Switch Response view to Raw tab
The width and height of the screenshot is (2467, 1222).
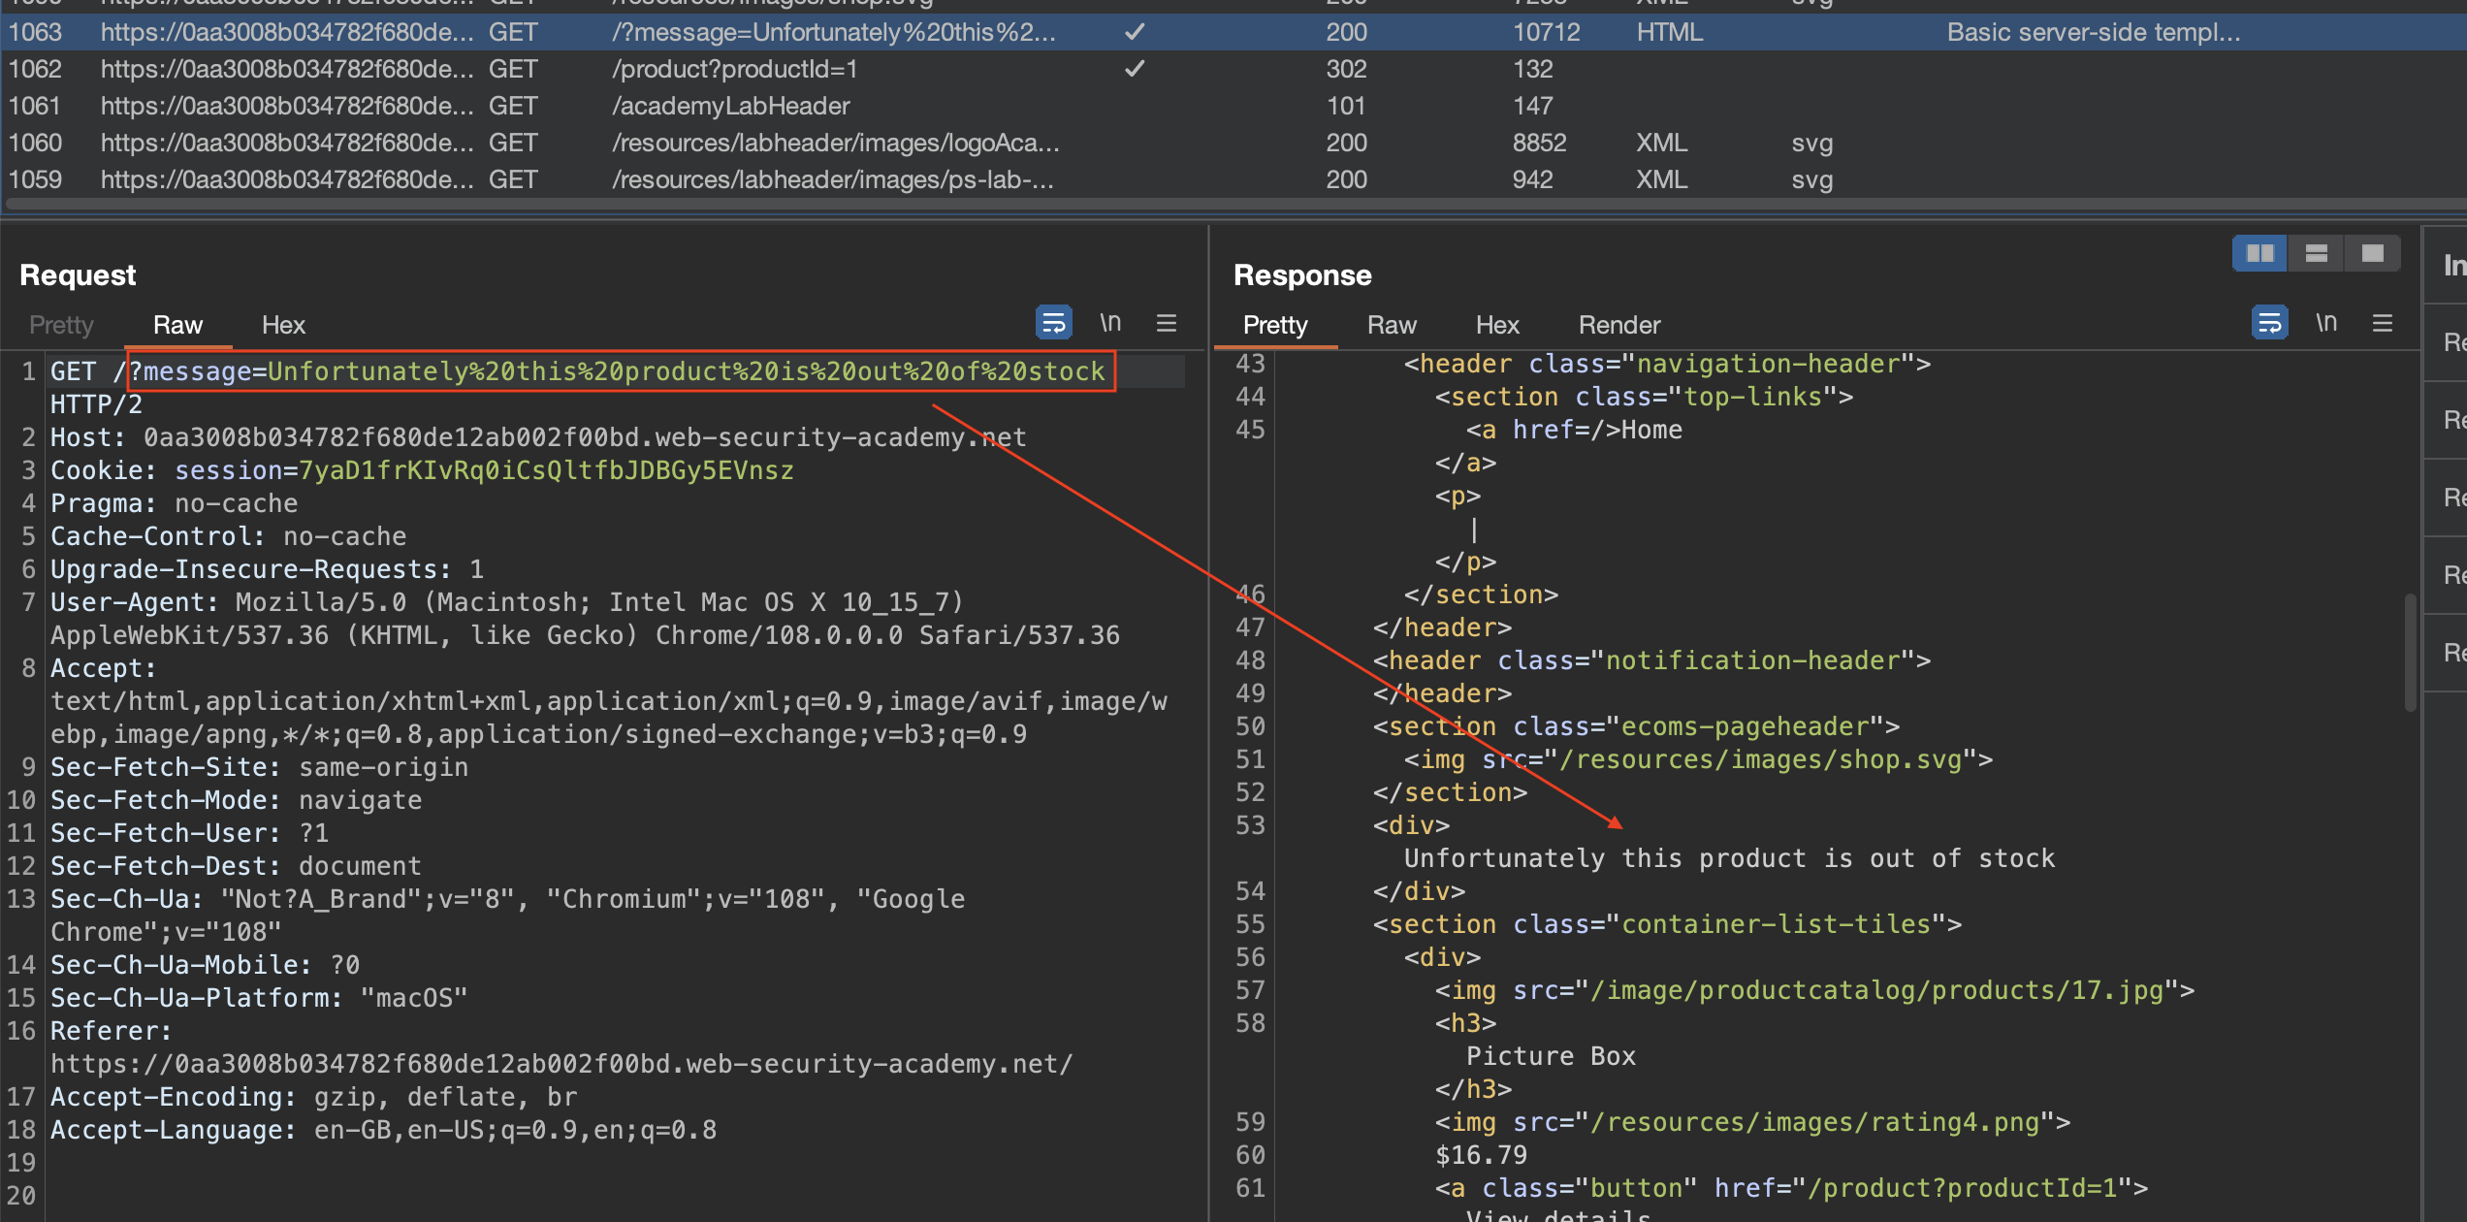pos(1392,325)
